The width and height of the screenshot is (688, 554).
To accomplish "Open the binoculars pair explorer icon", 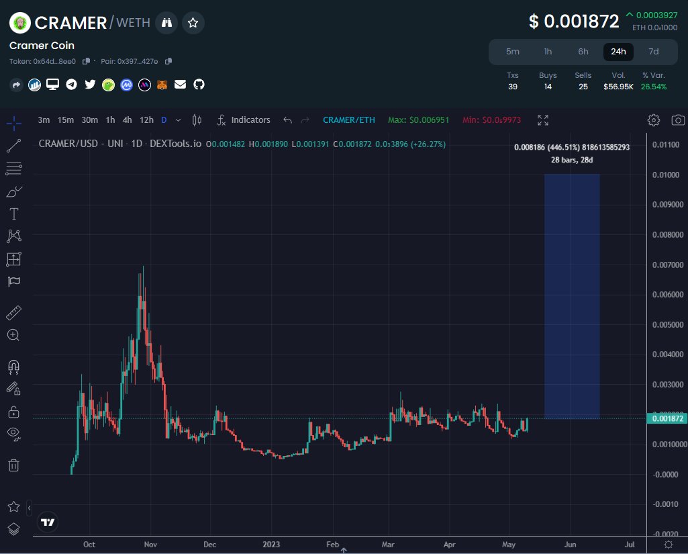I will [x=166, y=23].
